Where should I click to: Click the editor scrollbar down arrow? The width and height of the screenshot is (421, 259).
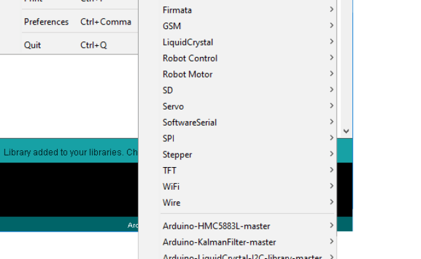346,131
